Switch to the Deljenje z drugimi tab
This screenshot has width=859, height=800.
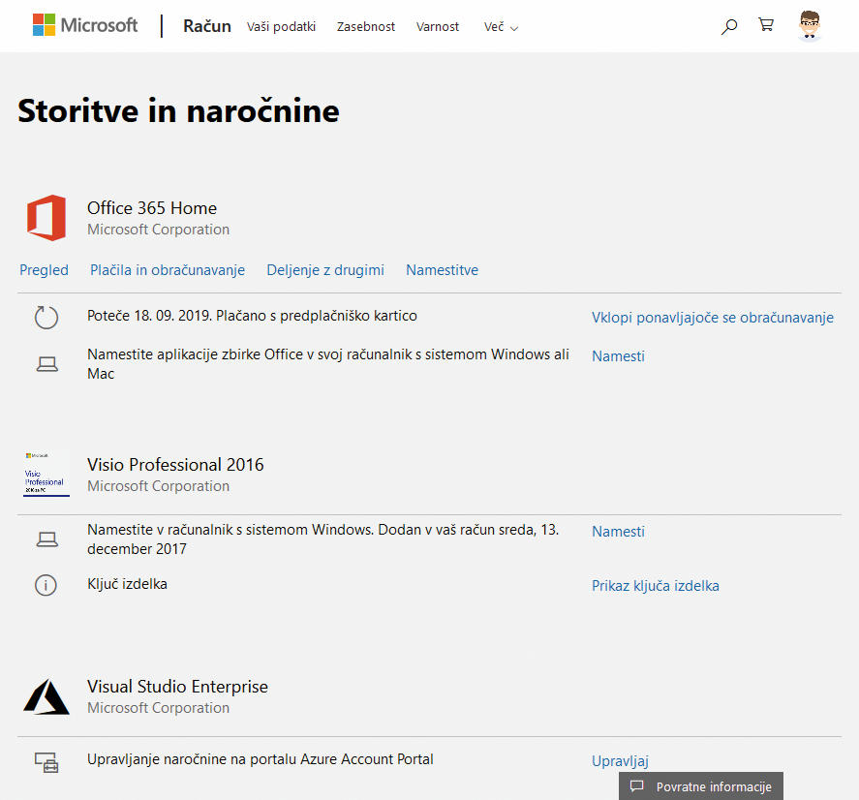[325, 270]
